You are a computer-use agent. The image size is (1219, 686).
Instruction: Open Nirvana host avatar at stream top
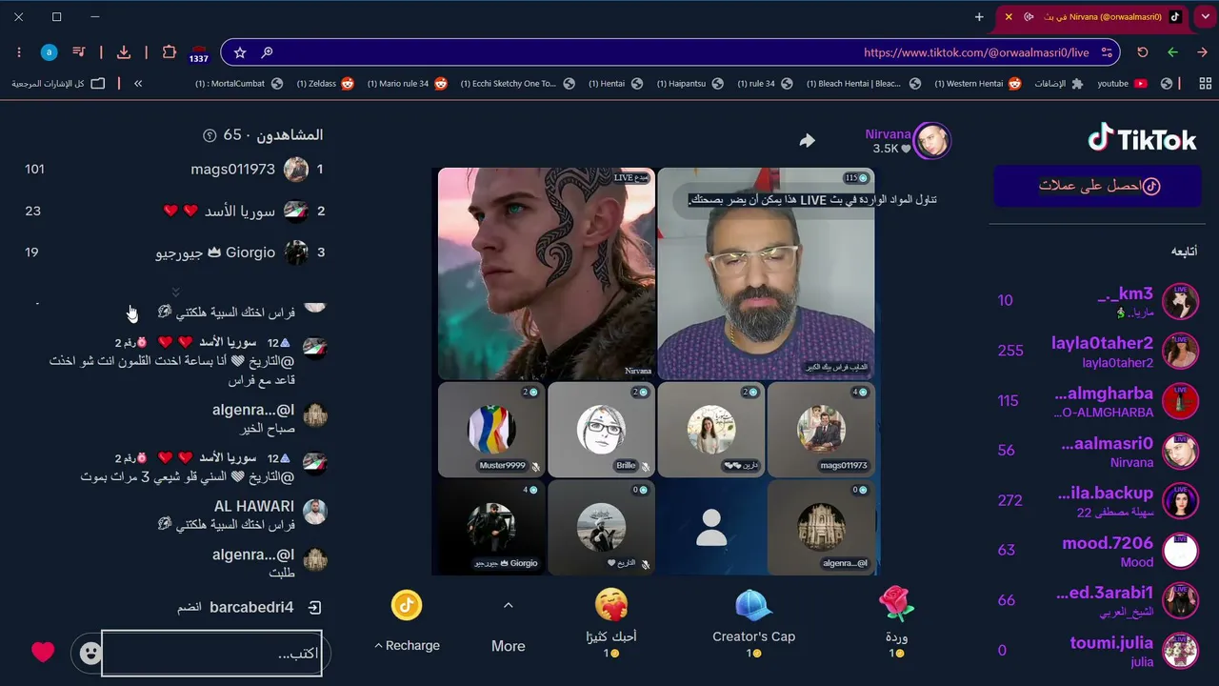931,141
